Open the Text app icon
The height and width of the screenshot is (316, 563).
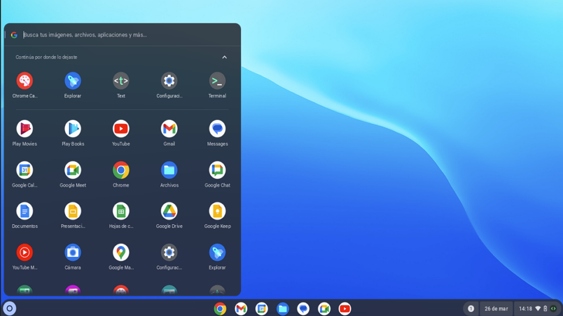[x=121, y=81]
